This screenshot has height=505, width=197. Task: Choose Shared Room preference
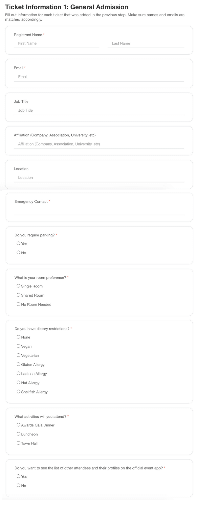18,295
